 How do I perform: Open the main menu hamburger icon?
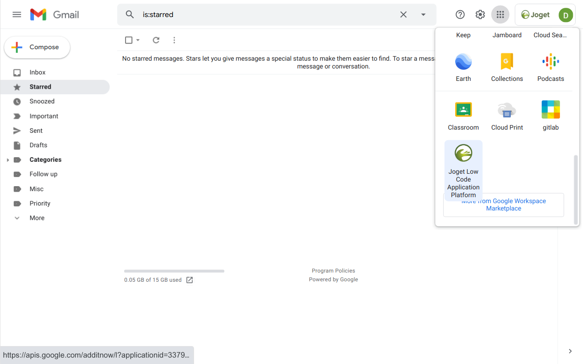point(17,15)
